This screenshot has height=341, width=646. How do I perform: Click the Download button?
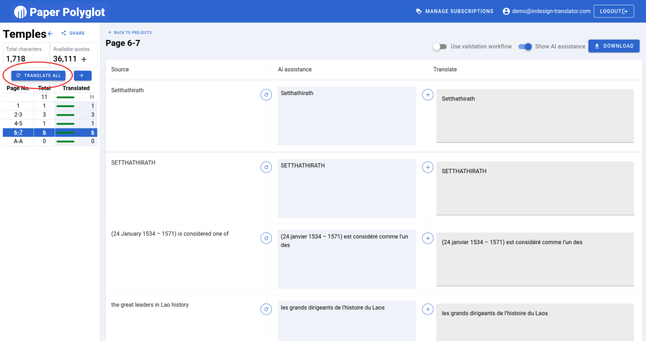[x=614, y=46]
